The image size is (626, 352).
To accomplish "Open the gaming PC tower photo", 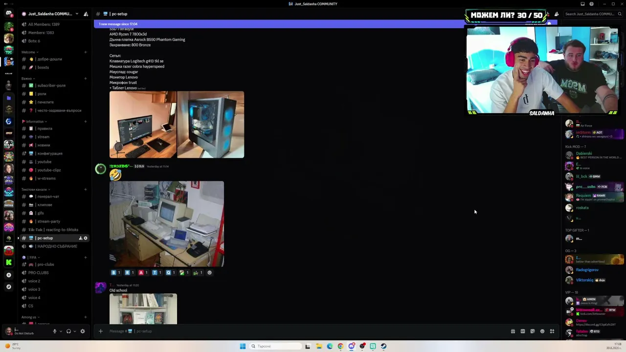I will point(211,125).
